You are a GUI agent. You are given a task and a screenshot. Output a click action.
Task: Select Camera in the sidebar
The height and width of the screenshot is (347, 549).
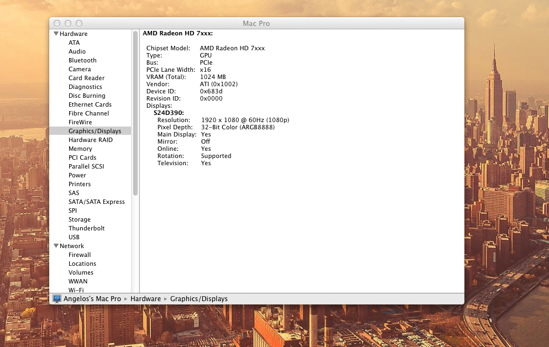[x=80, y=69]
